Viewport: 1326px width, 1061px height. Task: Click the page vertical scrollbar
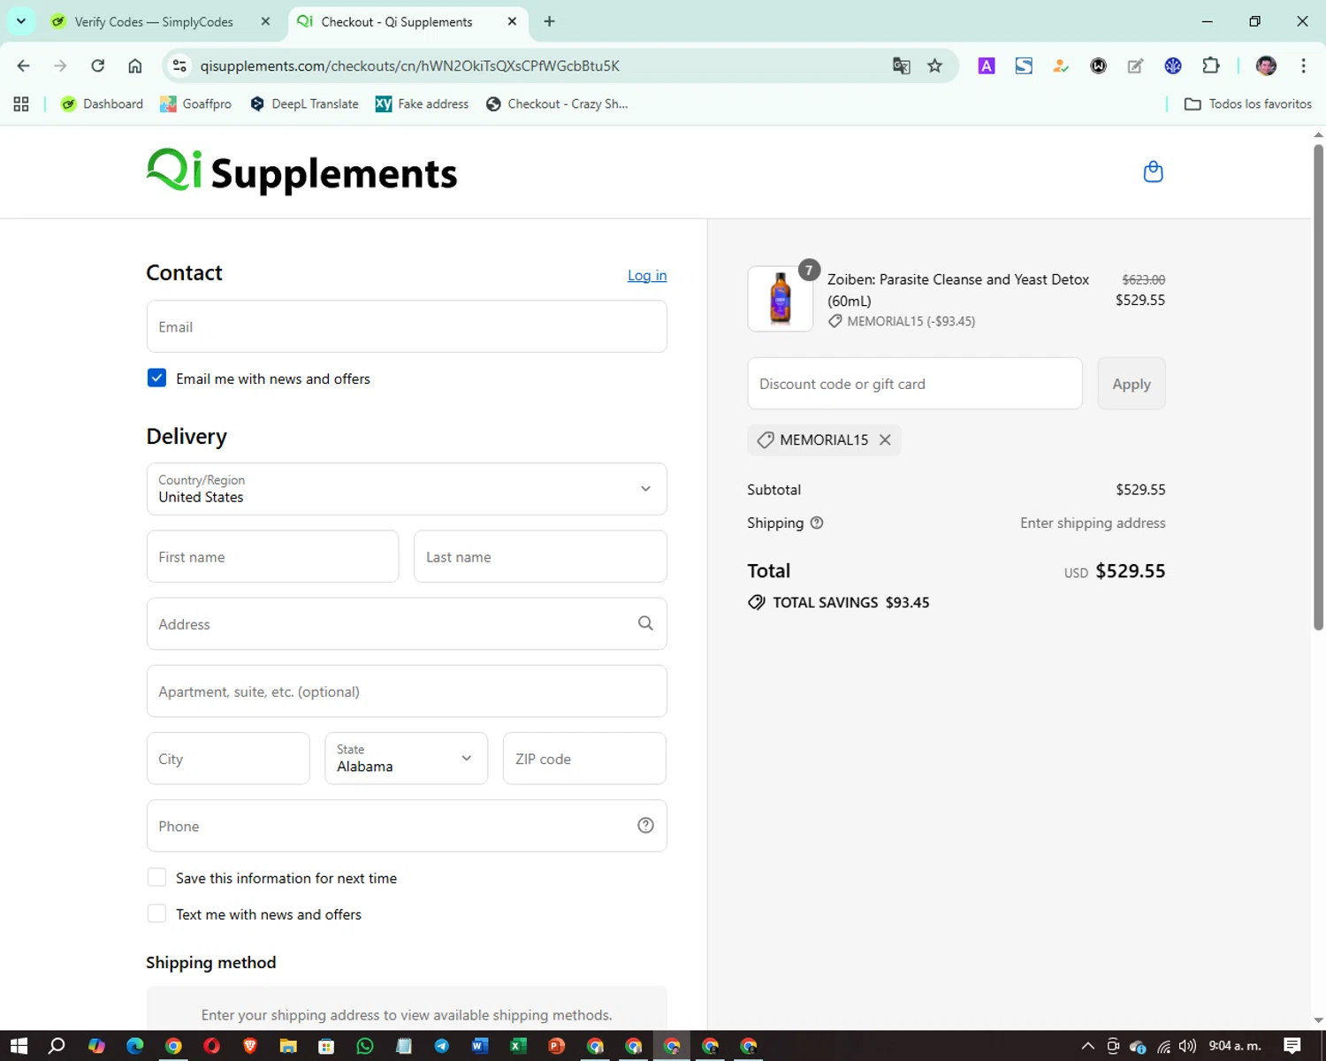point(1318,387)
